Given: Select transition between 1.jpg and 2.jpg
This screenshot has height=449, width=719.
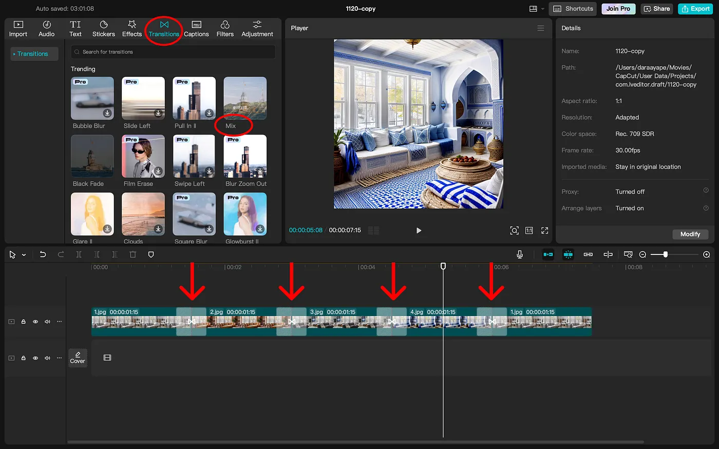Looking at the screenshot, I should [191, 322].
